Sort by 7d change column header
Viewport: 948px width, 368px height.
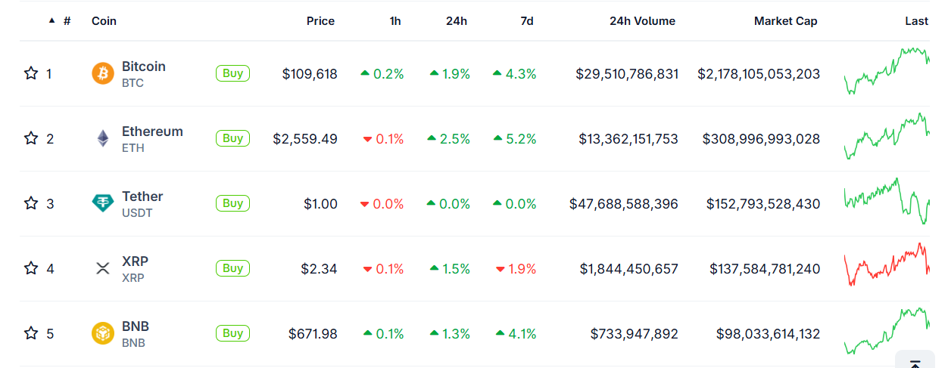pos(527,21)
